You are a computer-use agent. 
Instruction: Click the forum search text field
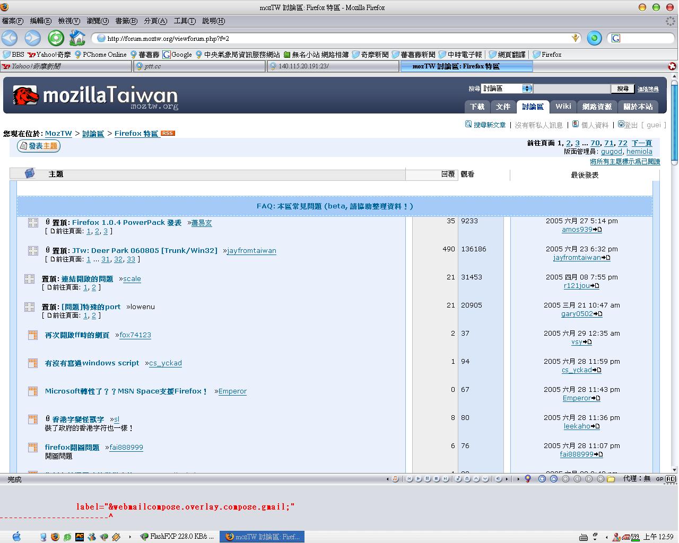tap(572, 89)
